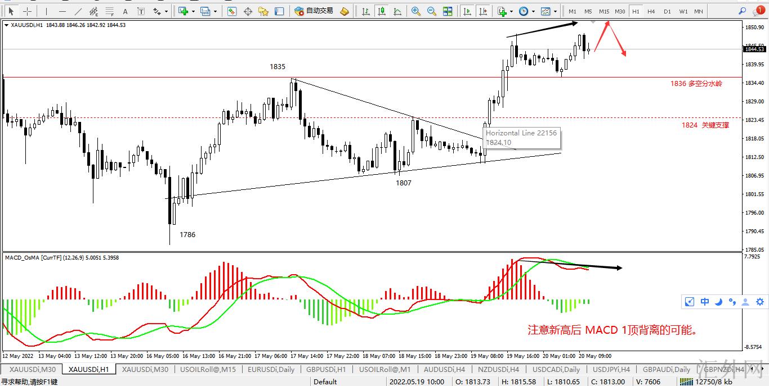Open the indicators list dropdown arrow

tap(511, 11)
